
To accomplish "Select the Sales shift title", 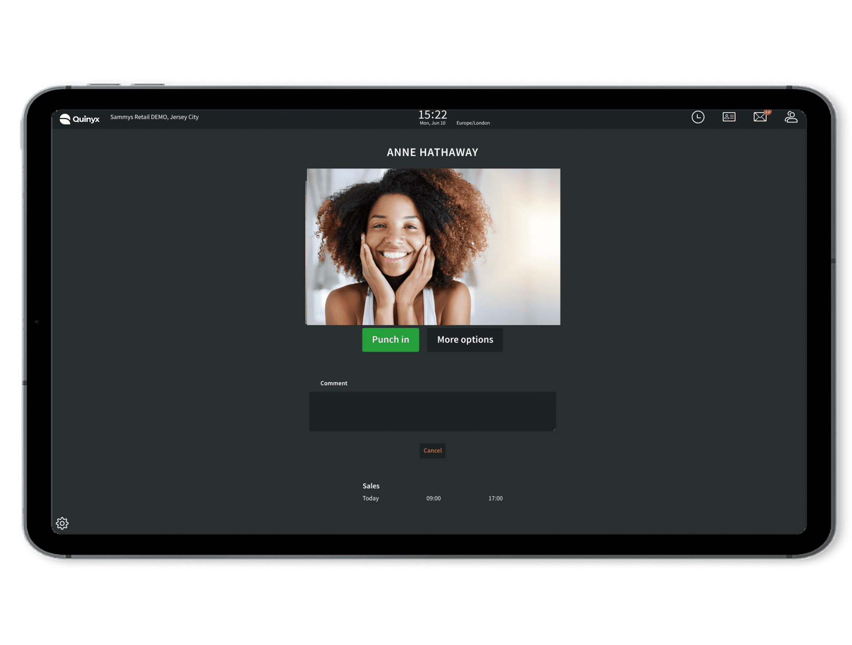I will (x=371, y=486).
